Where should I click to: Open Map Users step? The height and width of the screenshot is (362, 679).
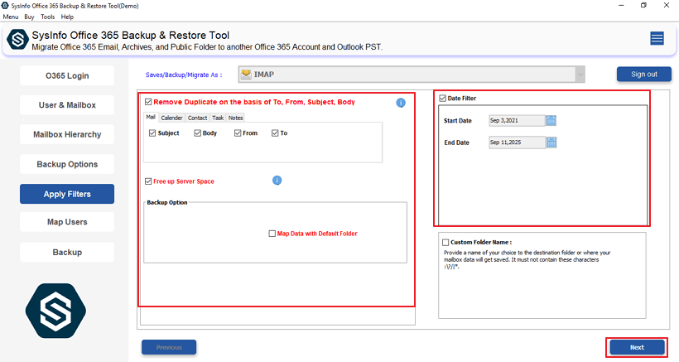[67, 222]
